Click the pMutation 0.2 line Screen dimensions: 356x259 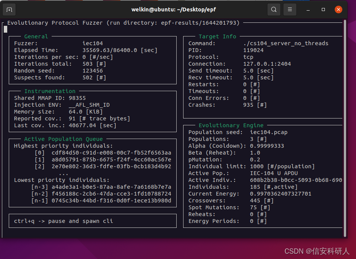click(x=224, y=160)
